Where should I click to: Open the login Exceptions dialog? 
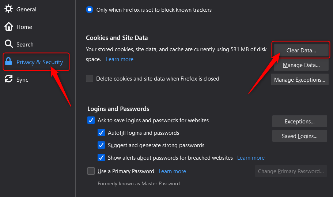coord(299,121)
